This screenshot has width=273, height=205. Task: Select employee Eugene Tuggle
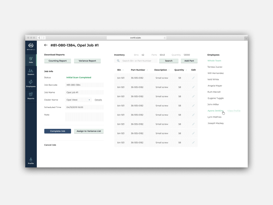coord(216,98)
